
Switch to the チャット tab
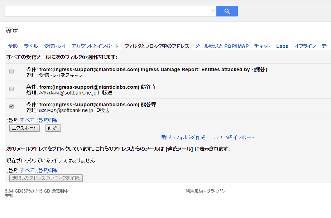262,46
